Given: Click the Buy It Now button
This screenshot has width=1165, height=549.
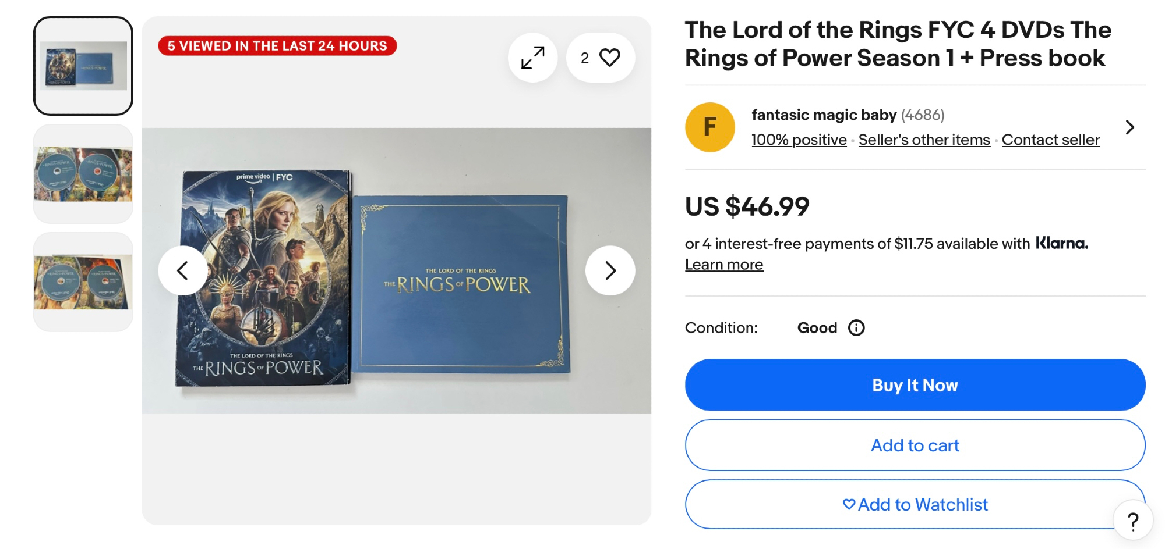Looking at the screenshot, I should pos(915,385).
